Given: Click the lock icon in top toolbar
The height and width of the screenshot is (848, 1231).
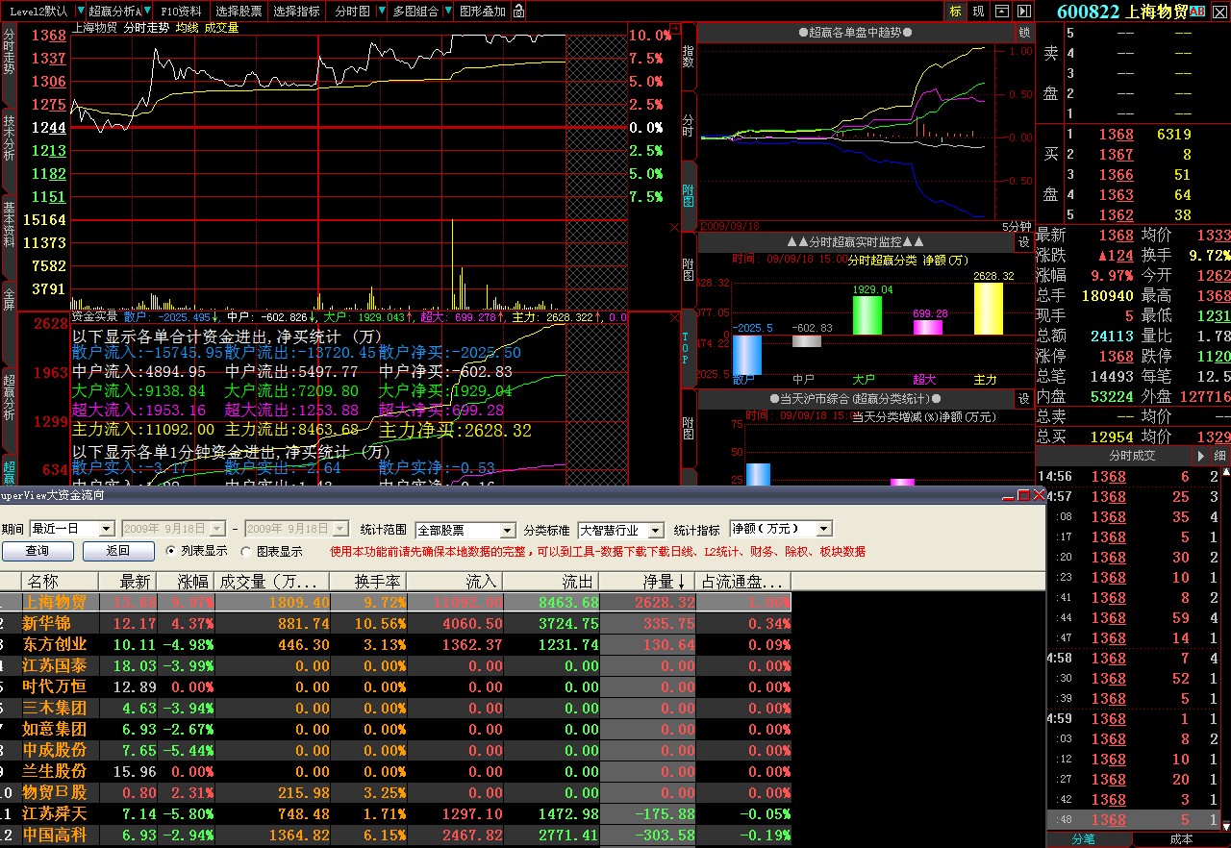Looking at the screenshot, I should pyautogui.click(x=519, y=12).
